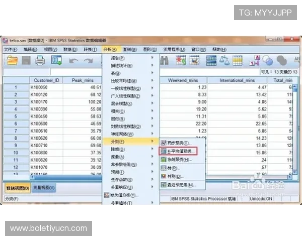Click the select cases grid icon
This screenshot has width=302, height=241.
tap(237, 61)
